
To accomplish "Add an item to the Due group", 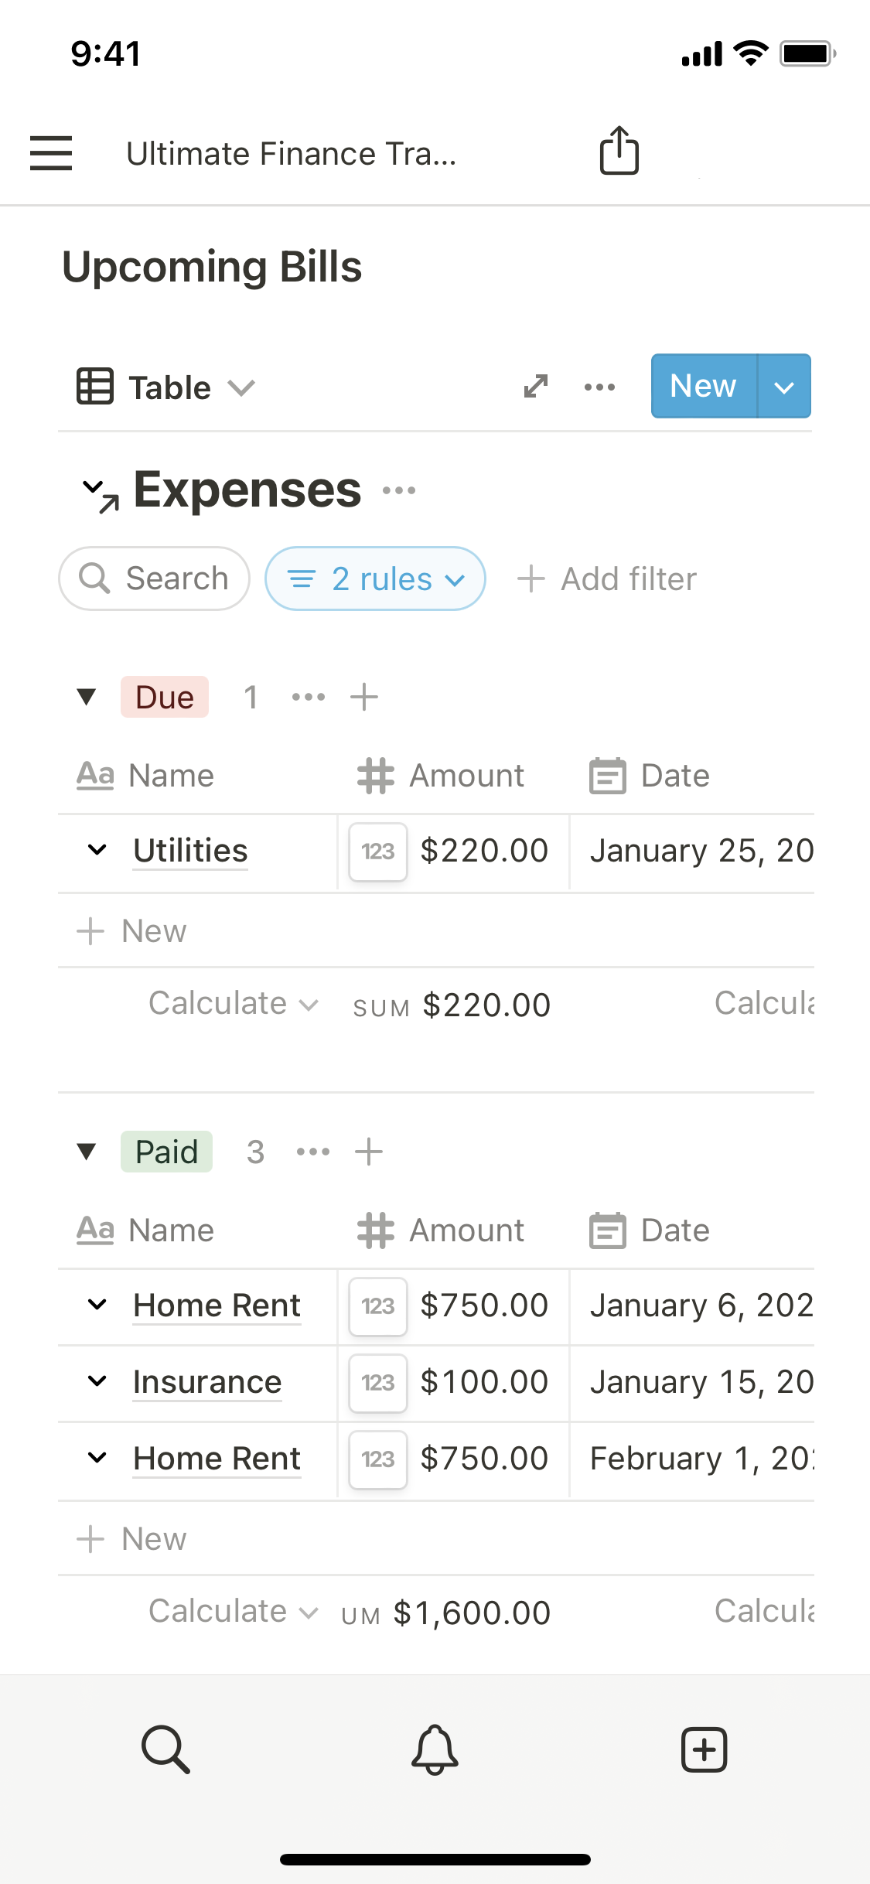I will [364, 697].
